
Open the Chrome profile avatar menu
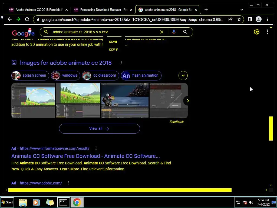pos(258,19)
